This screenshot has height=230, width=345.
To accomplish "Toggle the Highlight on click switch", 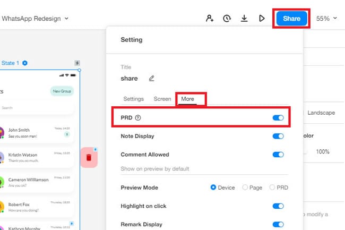I will pos(278,206).
